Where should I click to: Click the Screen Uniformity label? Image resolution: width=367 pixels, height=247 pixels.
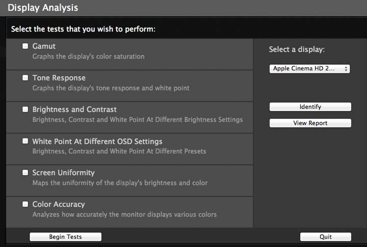[63, 172]
